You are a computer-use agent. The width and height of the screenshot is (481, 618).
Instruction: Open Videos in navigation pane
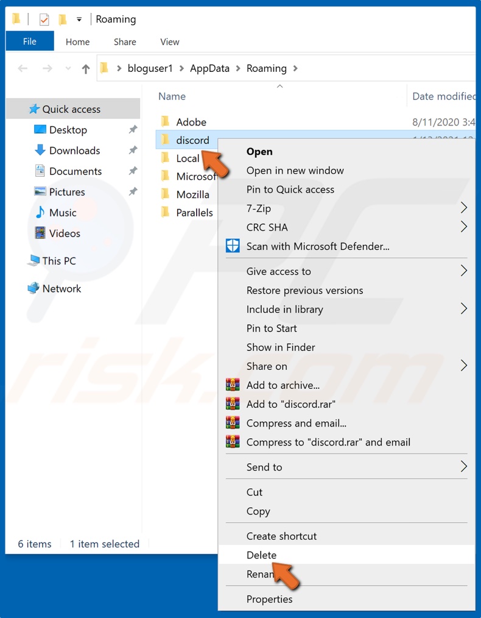(65, 233)
